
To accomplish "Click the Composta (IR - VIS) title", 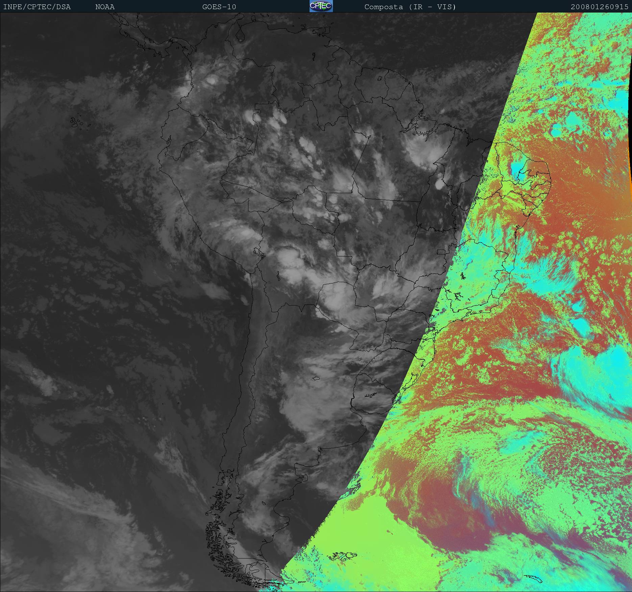I will pos(410,7).
